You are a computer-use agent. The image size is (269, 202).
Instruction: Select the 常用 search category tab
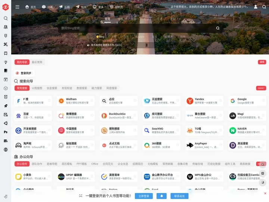pyautogui.click(x=107, y=19)
